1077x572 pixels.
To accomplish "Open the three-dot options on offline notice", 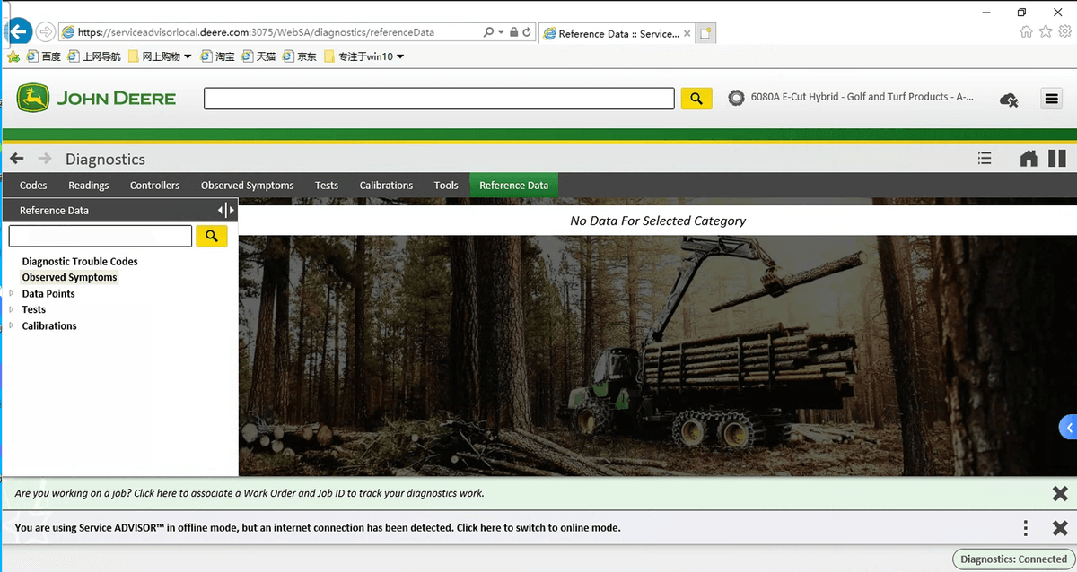I will pyautogui.click(x=1026, y=528).
